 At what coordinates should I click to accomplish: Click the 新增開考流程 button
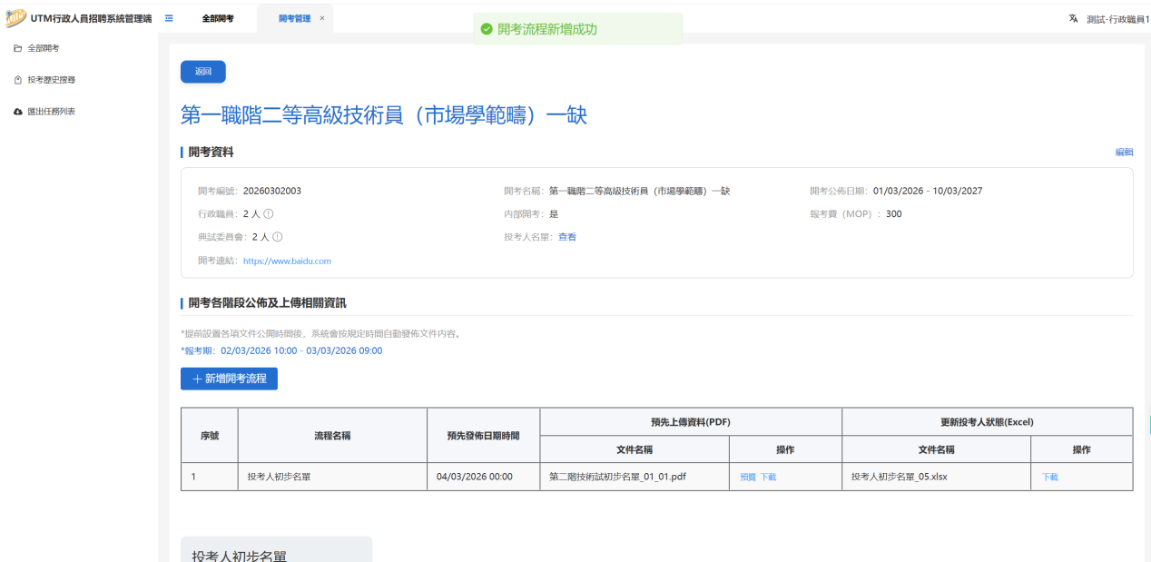tap(229, 379)
